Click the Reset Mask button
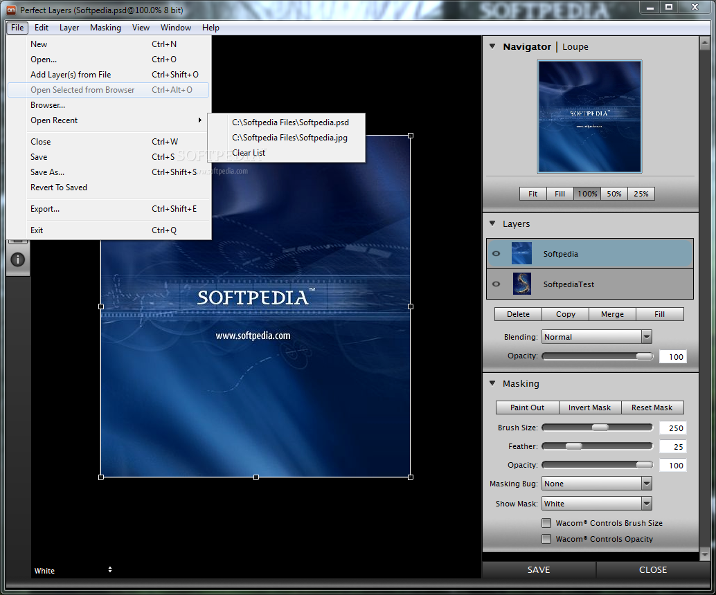The width and height of the screenshot is (716, 595). click(x=652, y=408)
